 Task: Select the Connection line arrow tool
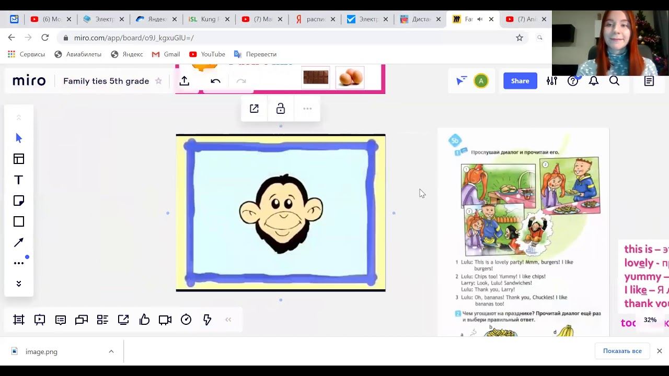tap(19, 242)
